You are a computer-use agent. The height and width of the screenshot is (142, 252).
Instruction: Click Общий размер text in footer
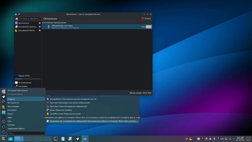[140, 93]
